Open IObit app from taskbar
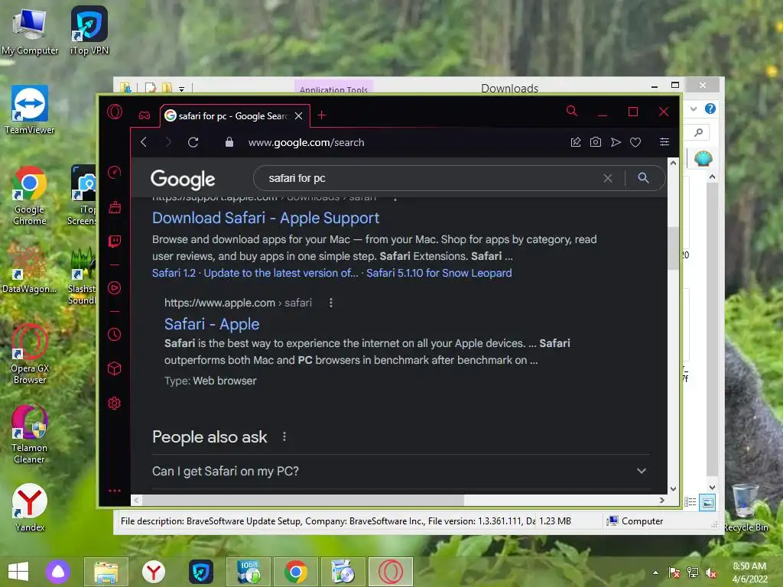This screenshot has height=587, width=783. click(x=249, y=572)
